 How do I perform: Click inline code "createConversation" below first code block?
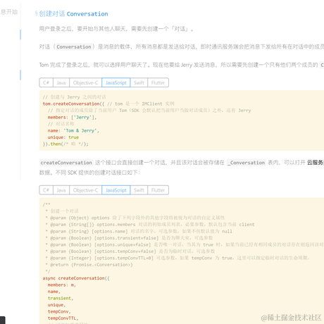pyautogui.click(x=66, y=163)
